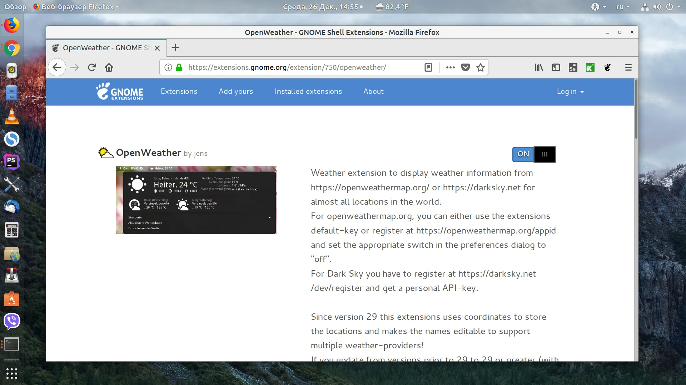The height and width of the screenshot is (385, 686).
Task: Open the Firefox library icon
Action: 539,67
